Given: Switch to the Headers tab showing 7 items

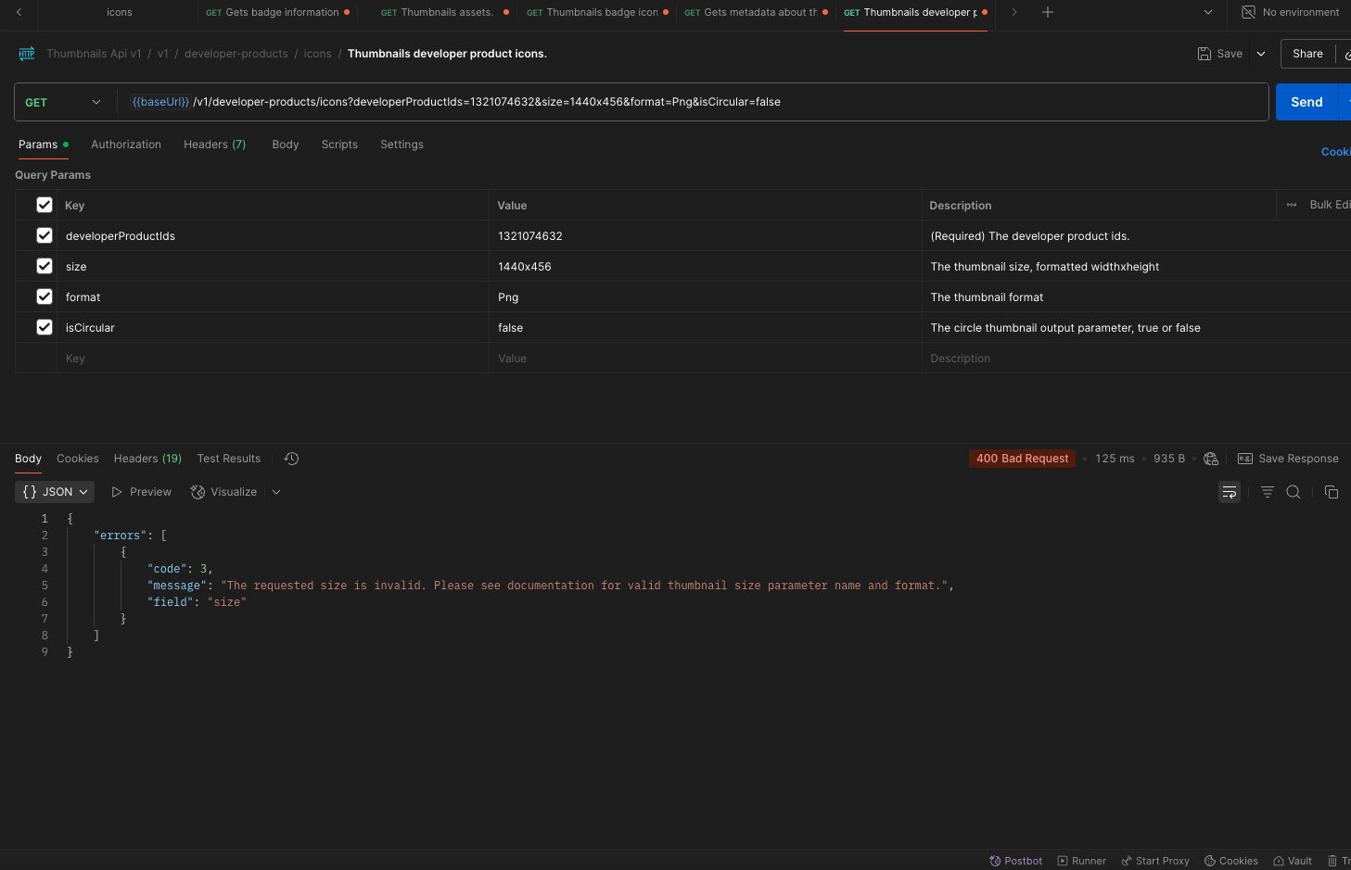Looking at the screenshot, I should (x=214, y=145).
